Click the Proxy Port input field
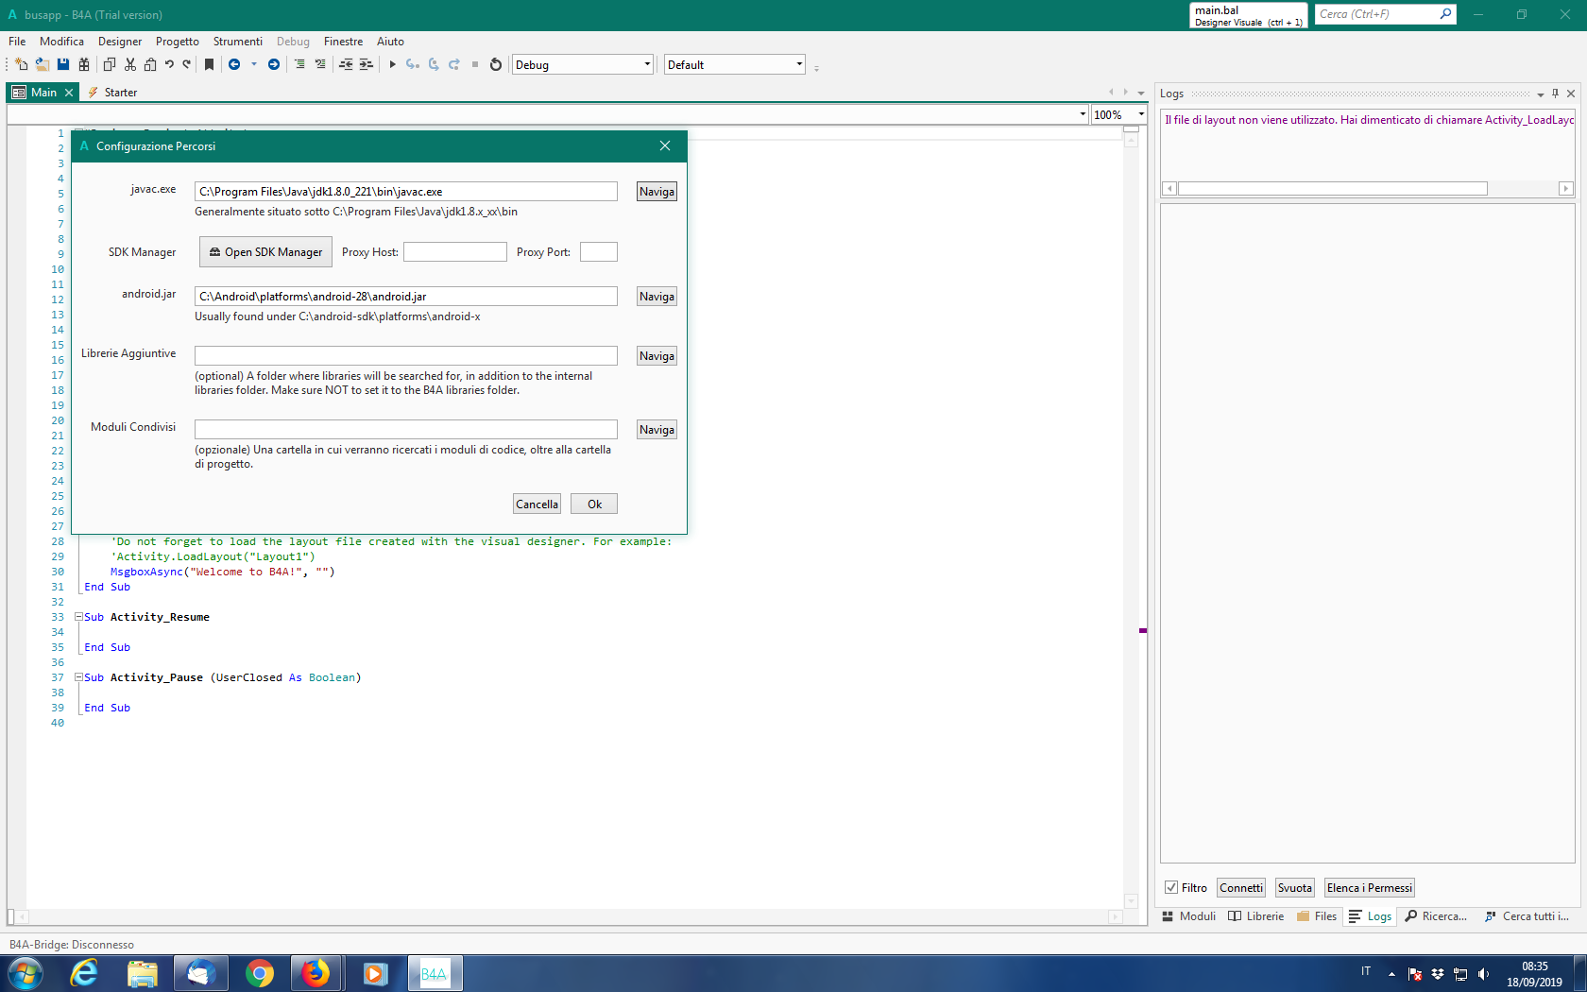 pyautogui.click(x=599, y=252)
